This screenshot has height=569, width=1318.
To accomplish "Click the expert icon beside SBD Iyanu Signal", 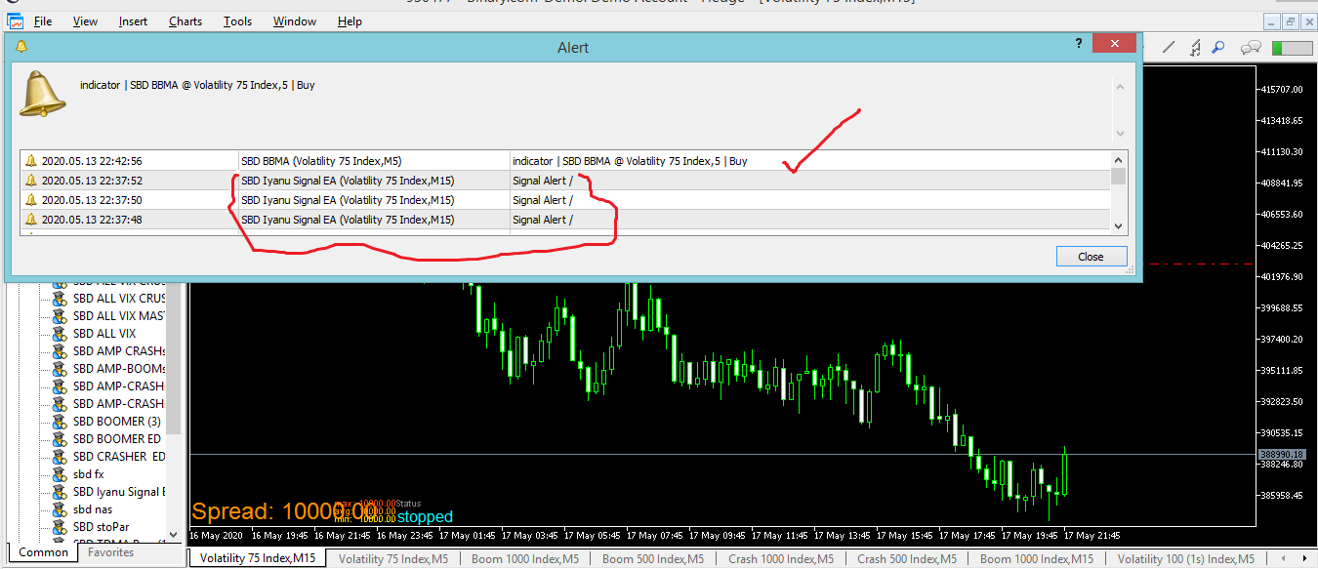I will coord(60,492).
